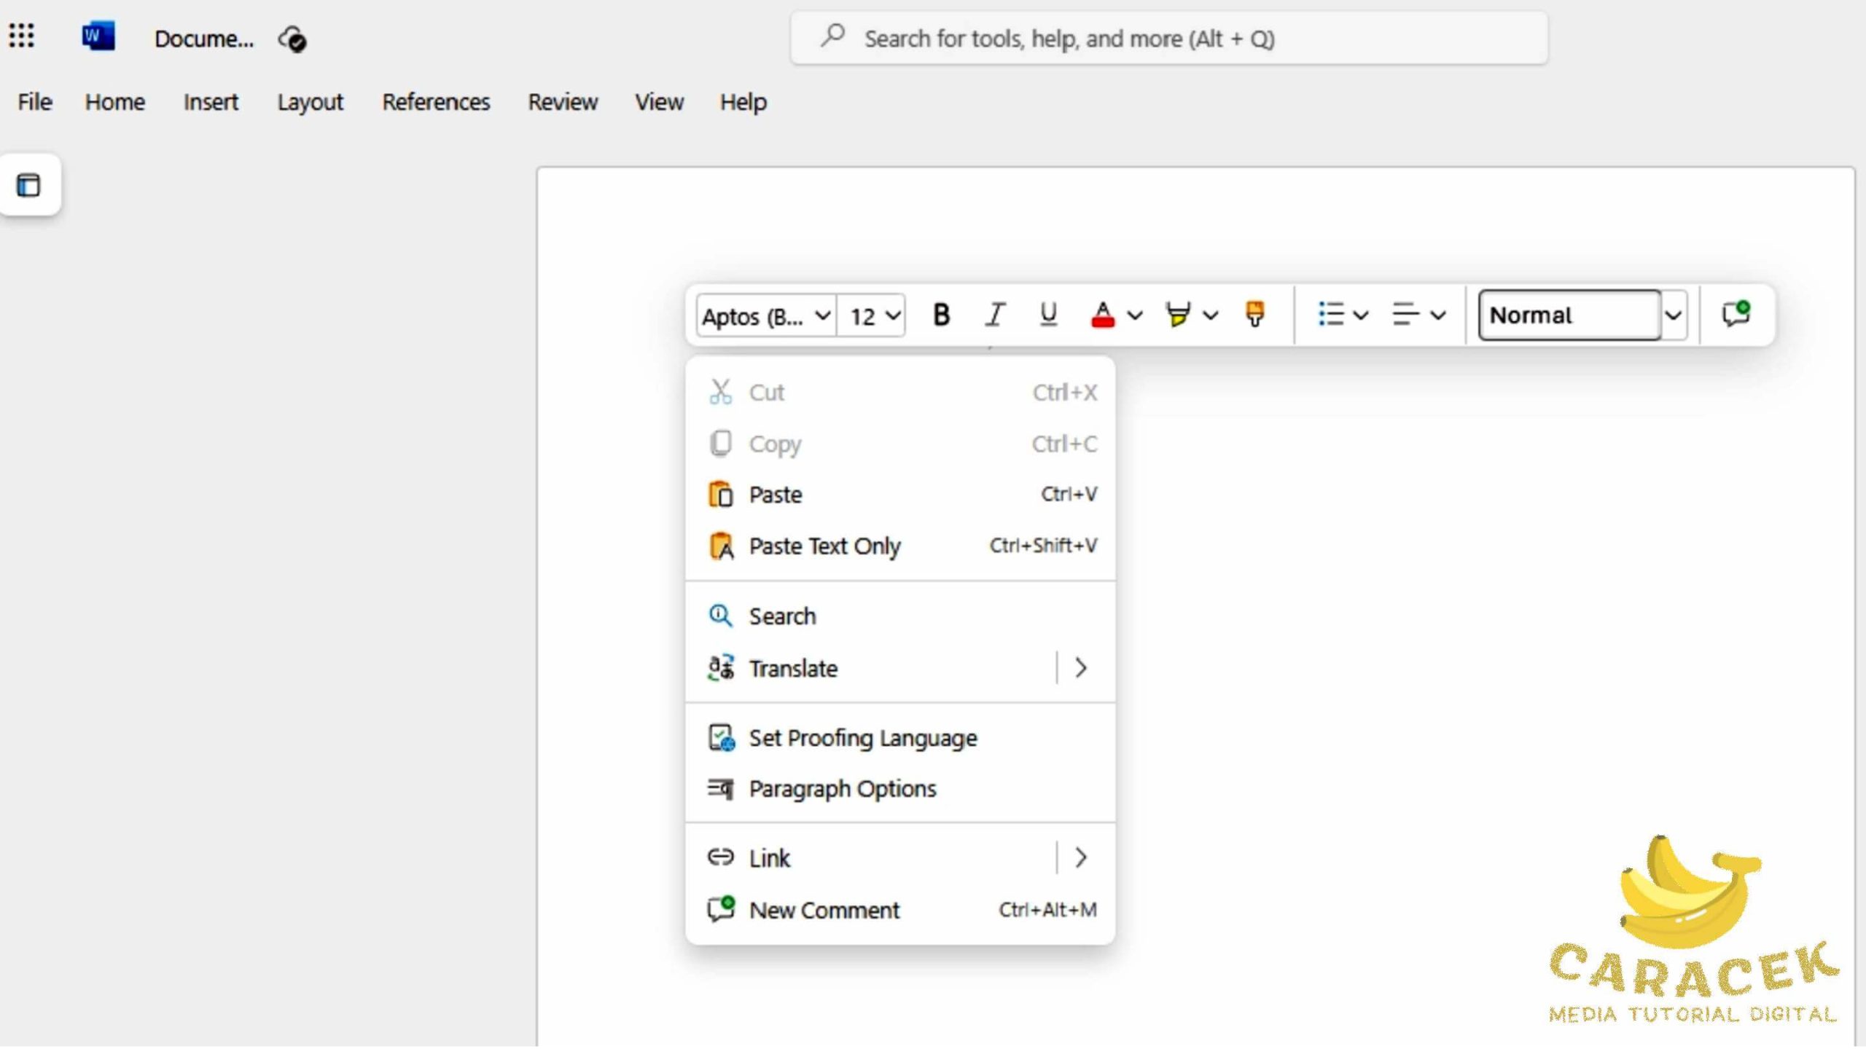Toggle Italic formatting in floating toolbar
The width and height of the screenshot is (1866, 1049).
(995, 315)
